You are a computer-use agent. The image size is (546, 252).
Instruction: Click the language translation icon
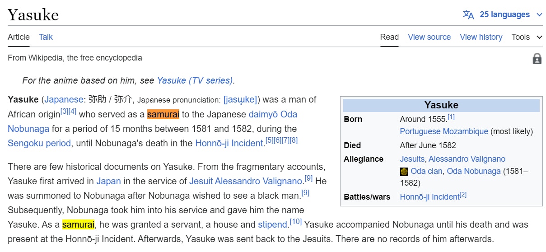click(468, 15)
